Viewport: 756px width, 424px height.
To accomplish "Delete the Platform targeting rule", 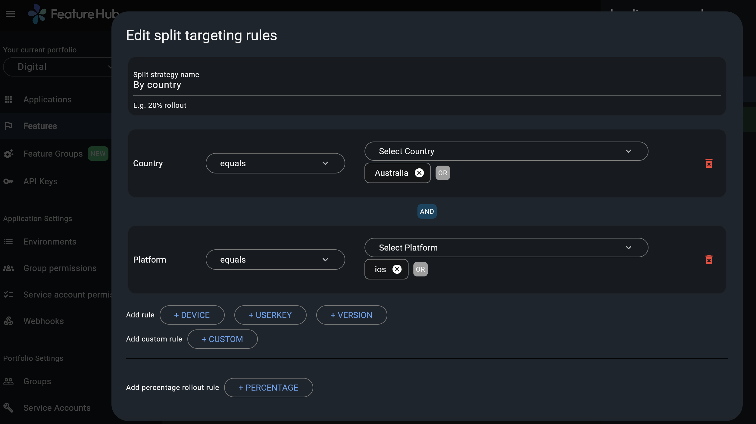I will [709, 260].
